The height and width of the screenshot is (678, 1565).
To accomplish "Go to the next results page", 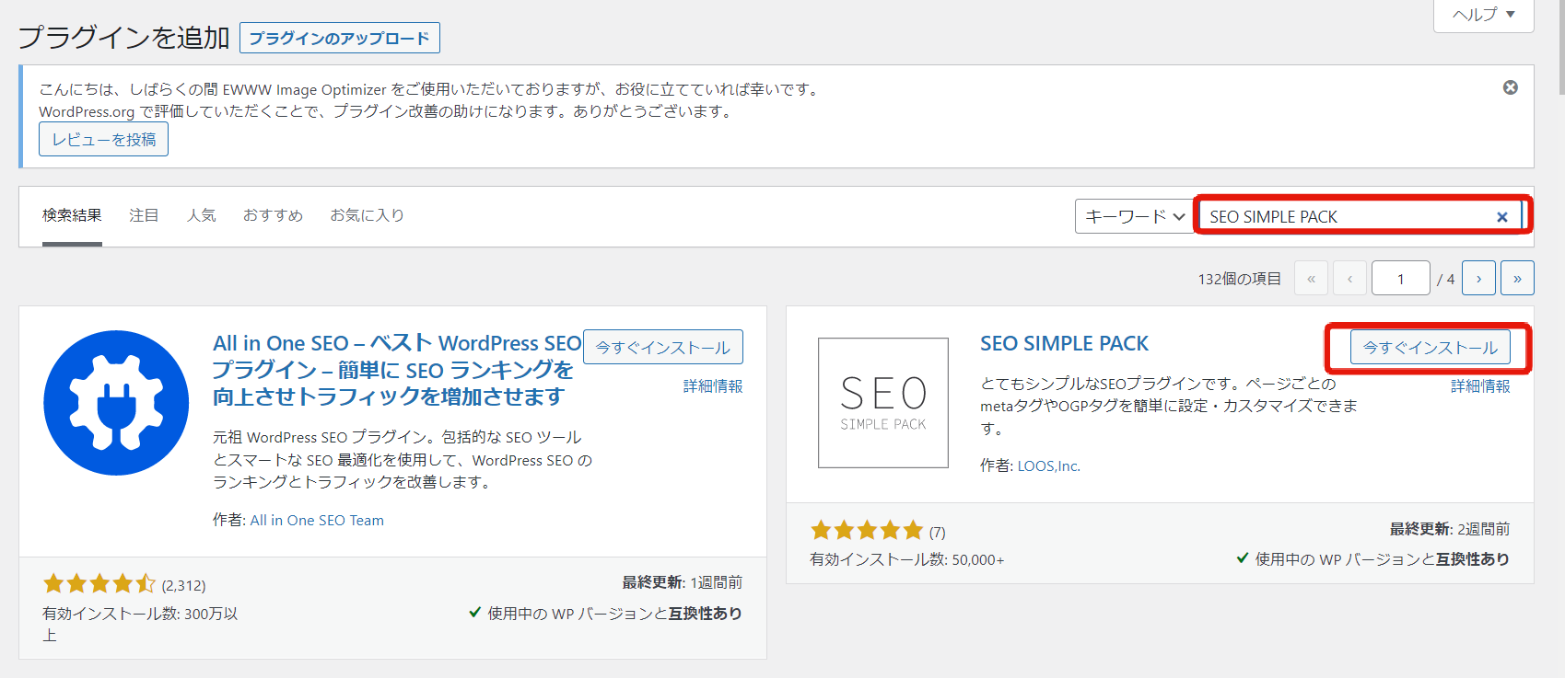I will click(1478, 278).
